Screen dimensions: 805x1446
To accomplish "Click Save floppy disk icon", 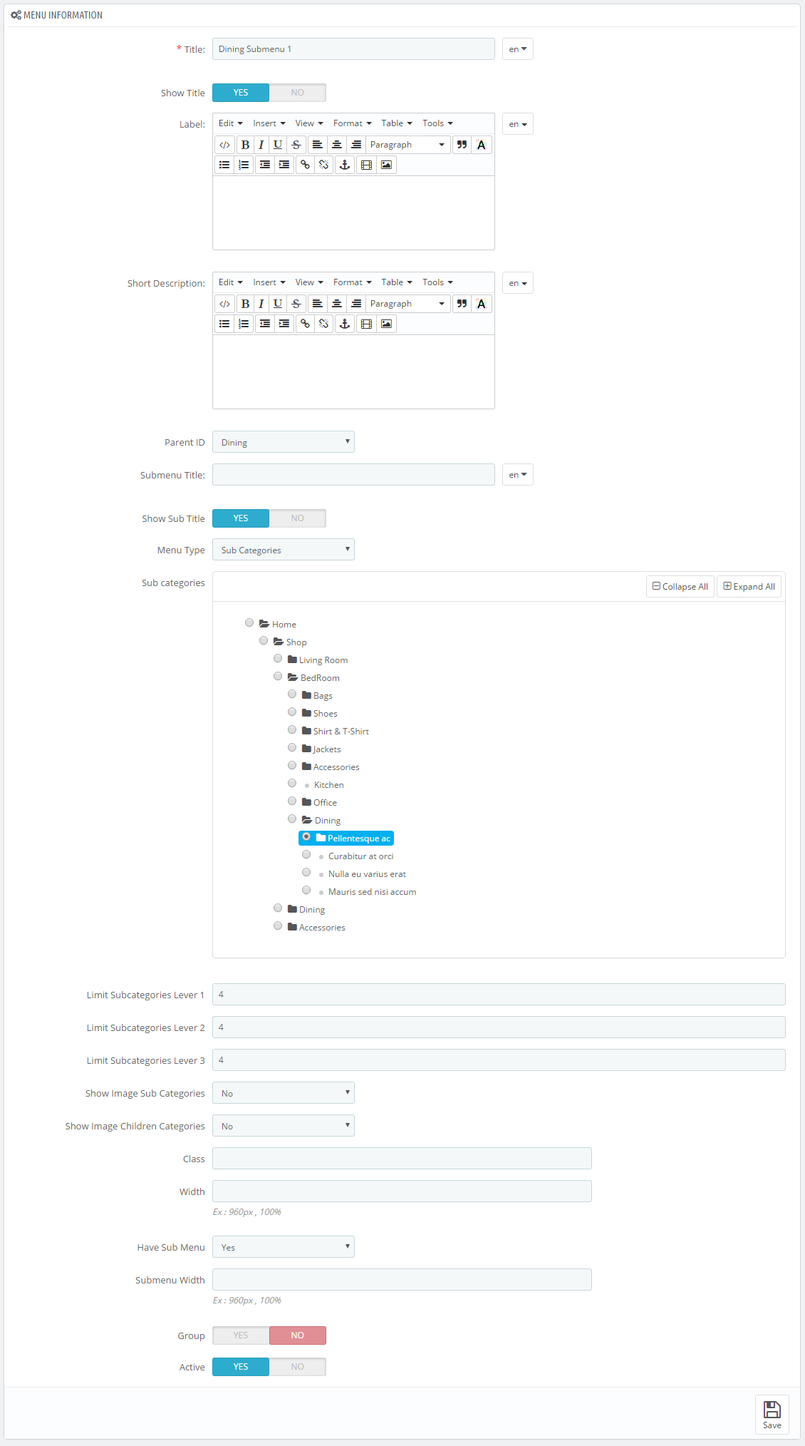I will (x=772, y=1414).
